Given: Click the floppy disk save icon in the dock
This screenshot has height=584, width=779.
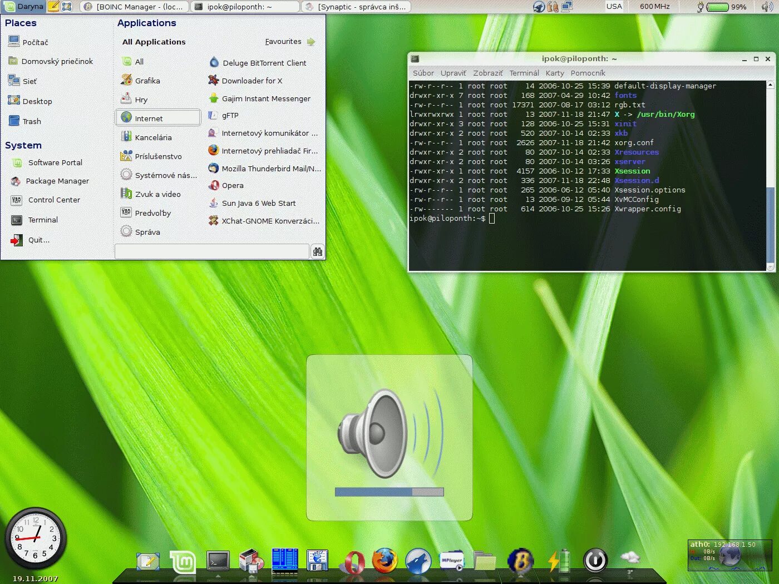Looking at the screenshot, I should (x=317, y=561).
